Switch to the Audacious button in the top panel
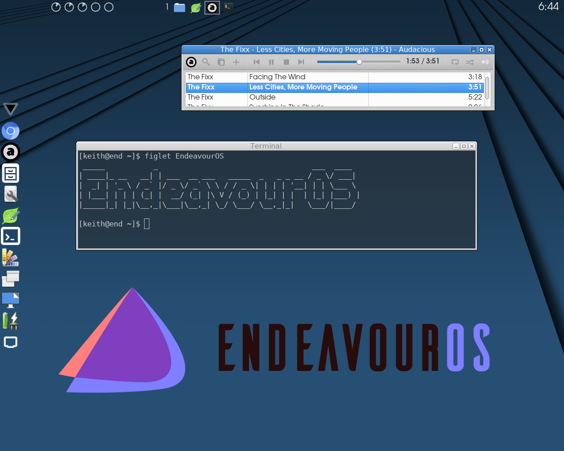Image resolution: width=564 pixels, height=451 pixels. [x=212, y=7]
